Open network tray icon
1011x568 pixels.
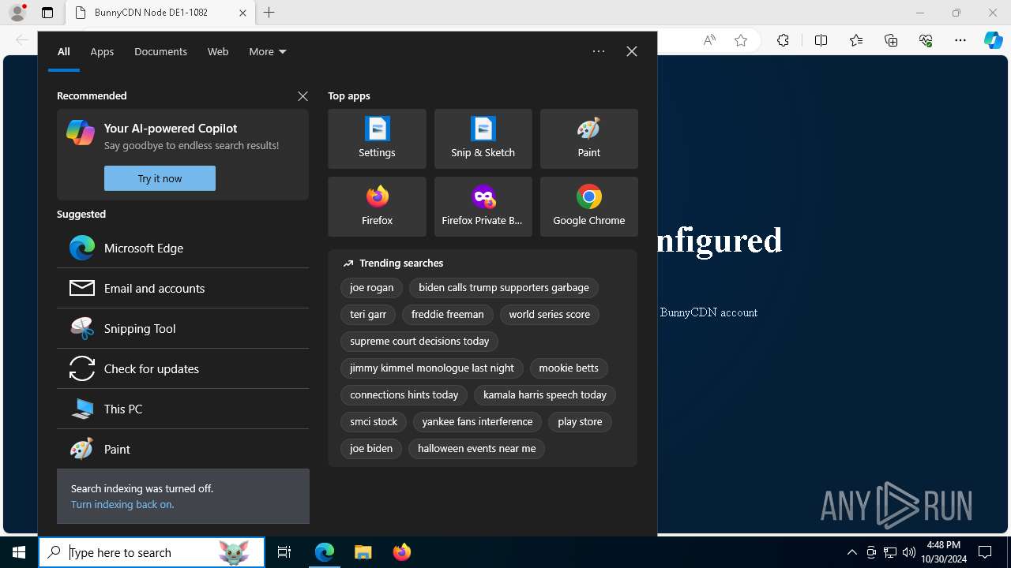click(890, 552)
